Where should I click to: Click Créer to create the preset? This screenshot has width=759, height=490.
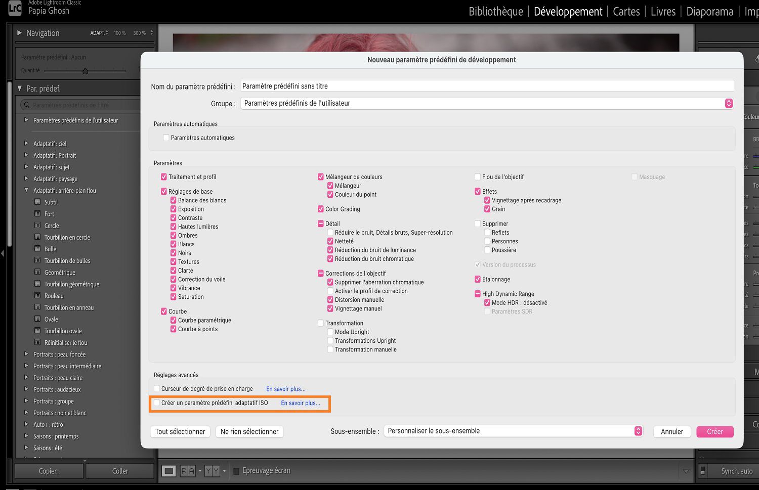coord(715,431)
